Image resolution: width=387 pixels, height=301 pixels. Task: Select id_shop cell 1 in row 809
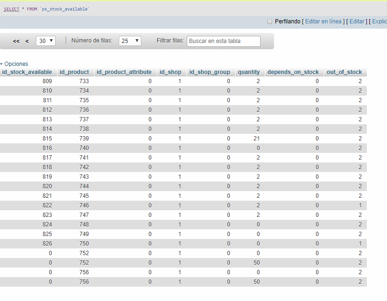(180, 81)
